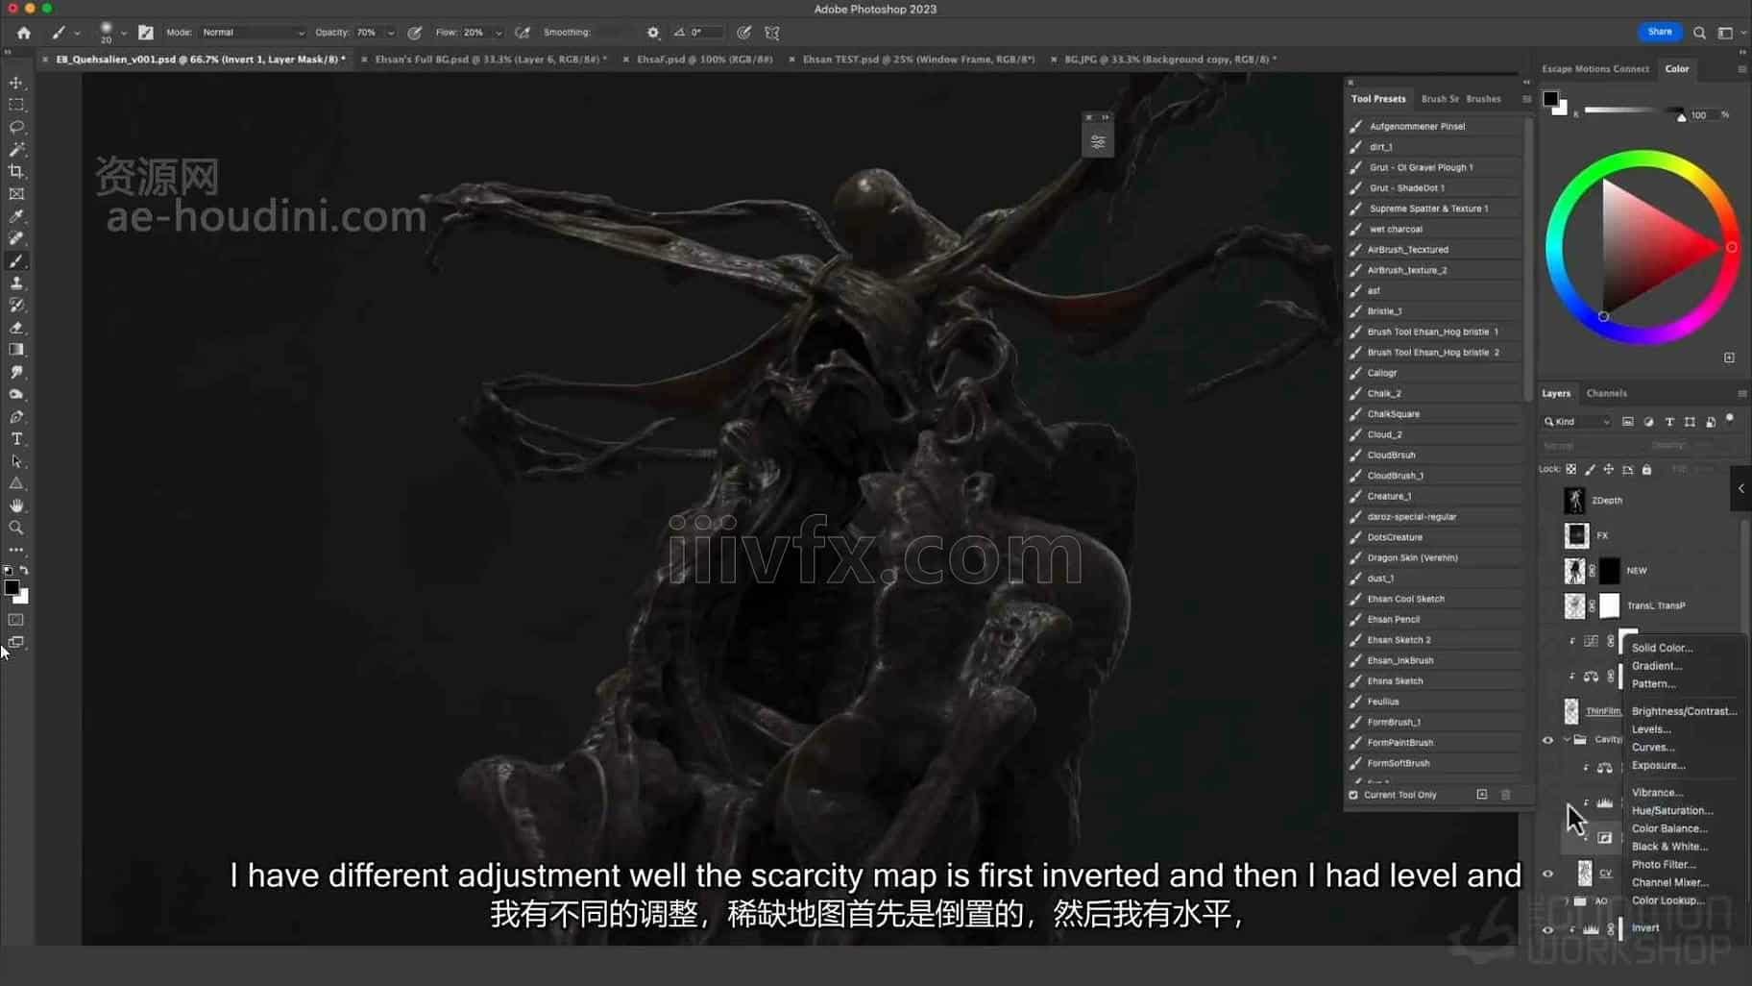
Task: Choose Levels... from adjustment menu
Action: pos(1651,729)
